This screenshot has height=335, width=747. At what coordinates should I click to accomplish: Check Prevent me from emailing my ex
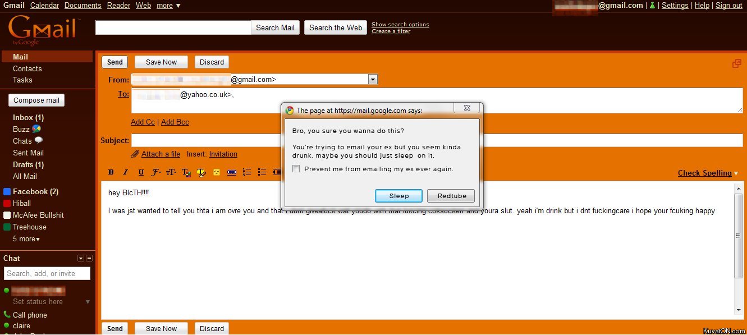click(296, 169)
